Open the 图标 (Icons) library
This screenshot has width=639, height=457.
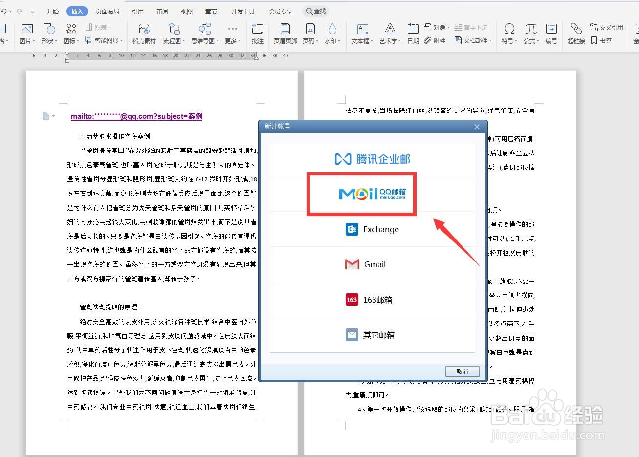tap(71, 33)
